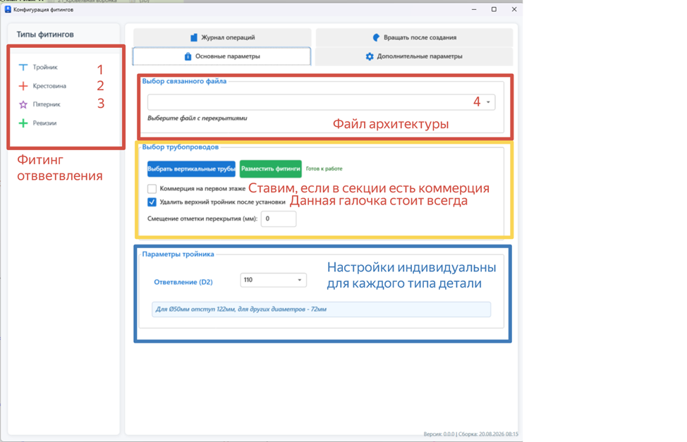Click the Ответвление (D2) label
The height and width of the screenshot is (442, 687).
[x=183, y=282]
